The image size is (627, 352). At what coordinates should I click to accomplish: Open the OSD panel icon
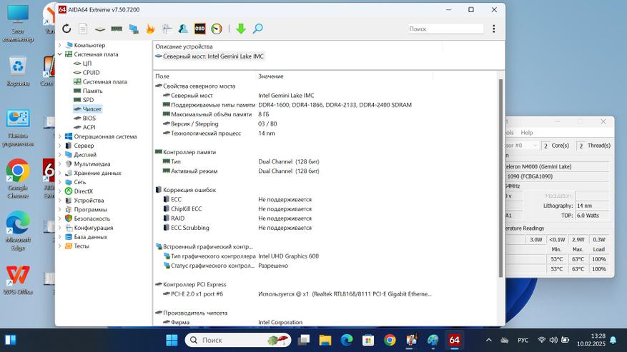tap(199, 29)
